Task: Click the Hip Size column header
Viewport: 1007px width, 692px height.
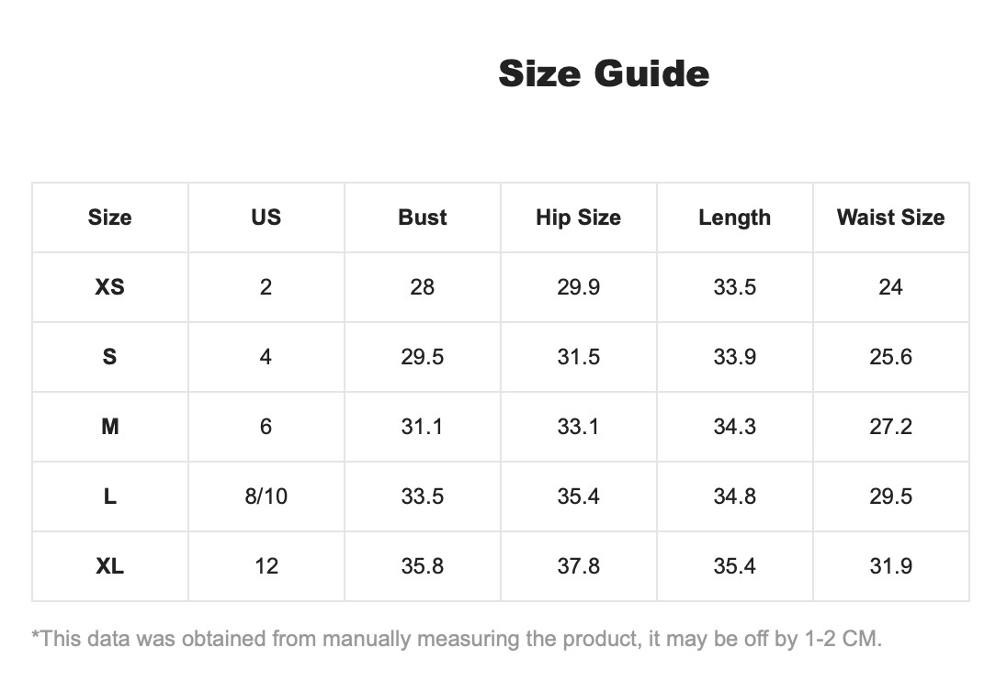Action: [x=579, y=218]
